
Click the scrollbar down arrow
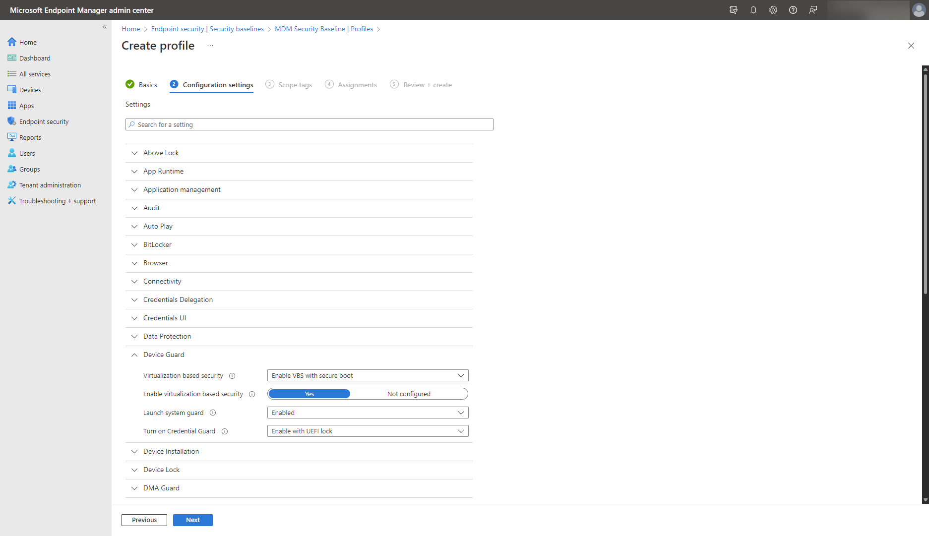925,500
